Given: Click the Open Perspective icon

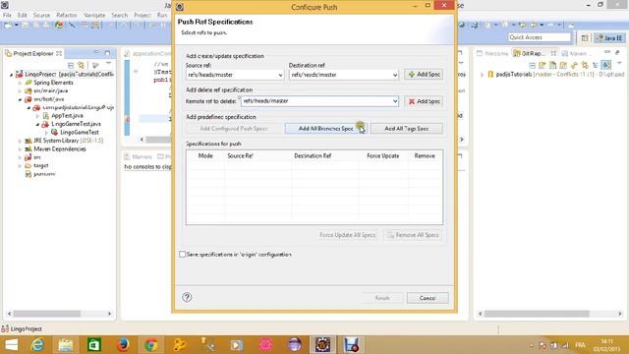Looking at the screenshot, I should pos(585,37).
